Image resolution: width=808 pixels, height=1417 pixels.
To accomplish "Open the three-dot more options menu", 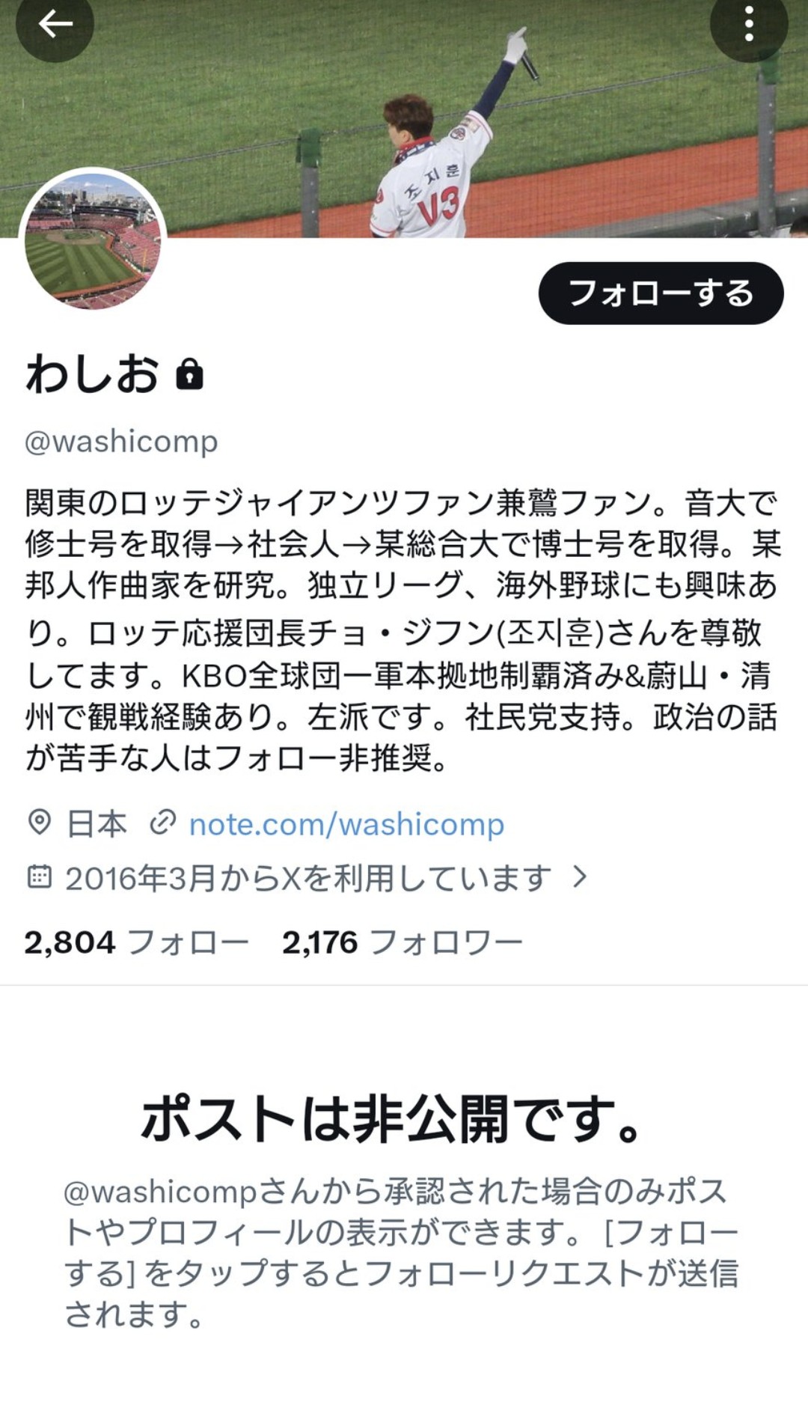I will [x=748, y=25].
